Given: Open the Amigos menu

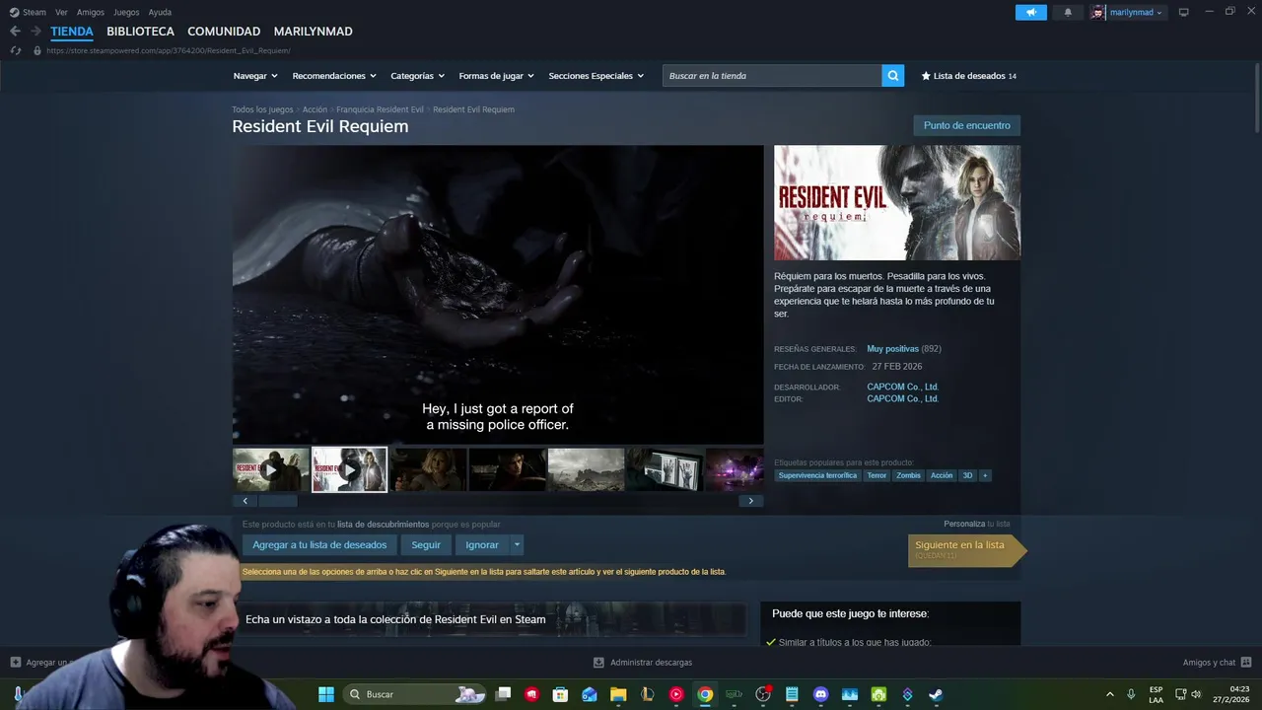Looking at the screenshot, I should [x=91, y=12].
